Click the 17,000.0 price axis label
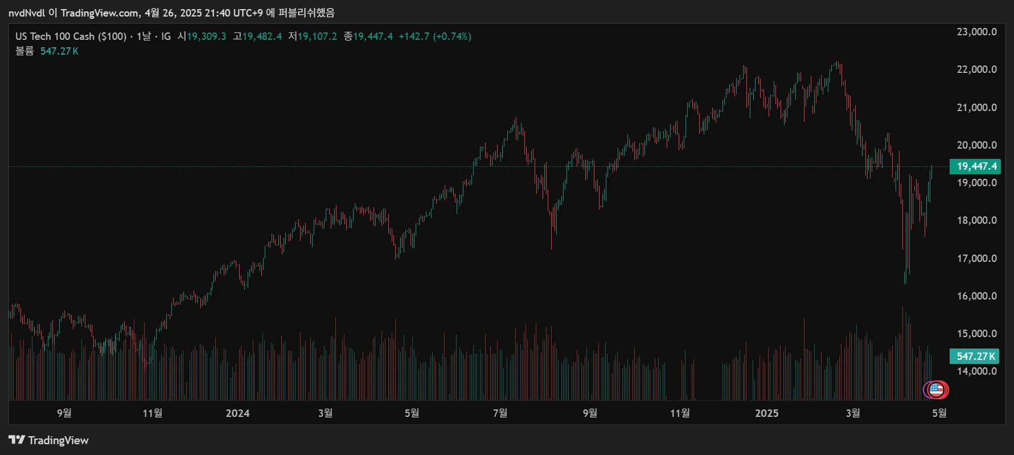The image size is (1014, 455). [x=977, y=259]
